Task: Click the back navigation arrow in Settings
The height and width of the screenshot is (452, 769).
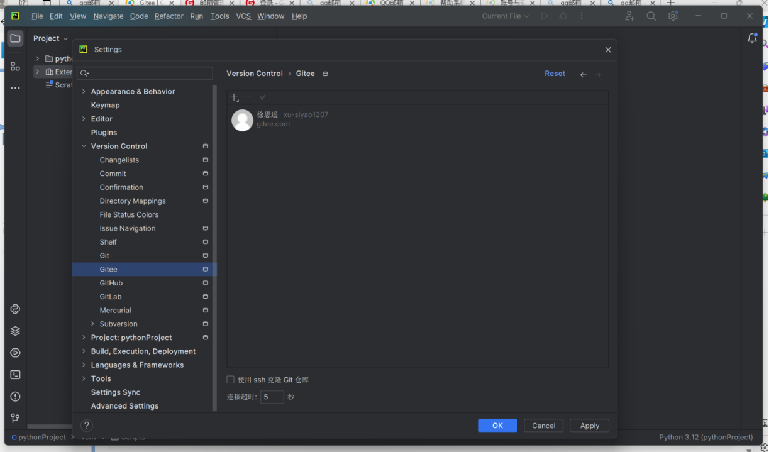Action: coord(584,75)
